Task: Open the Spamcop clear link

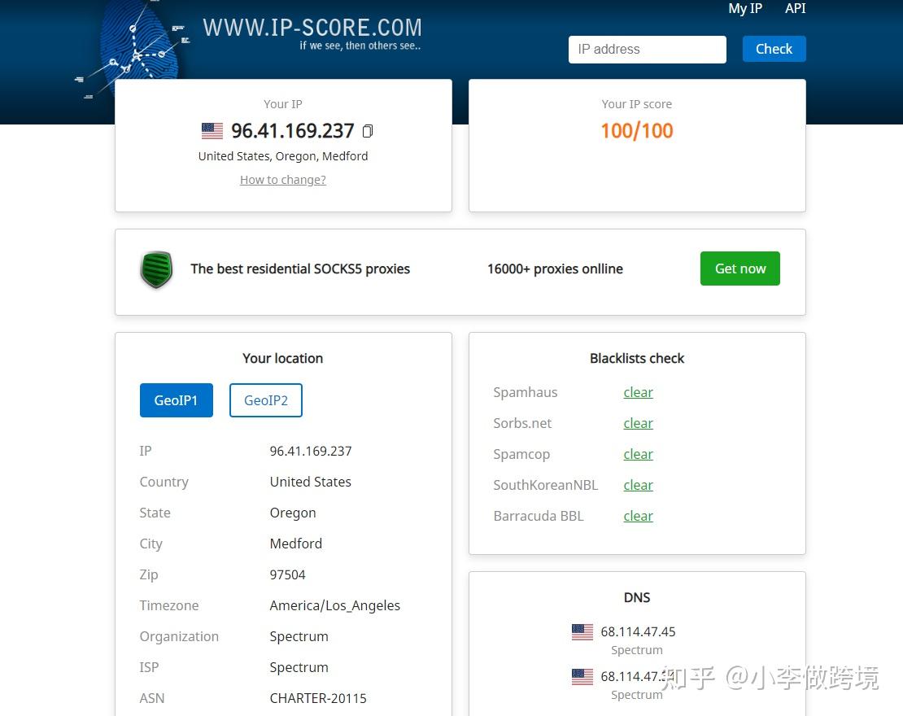Action: (638, 455)
